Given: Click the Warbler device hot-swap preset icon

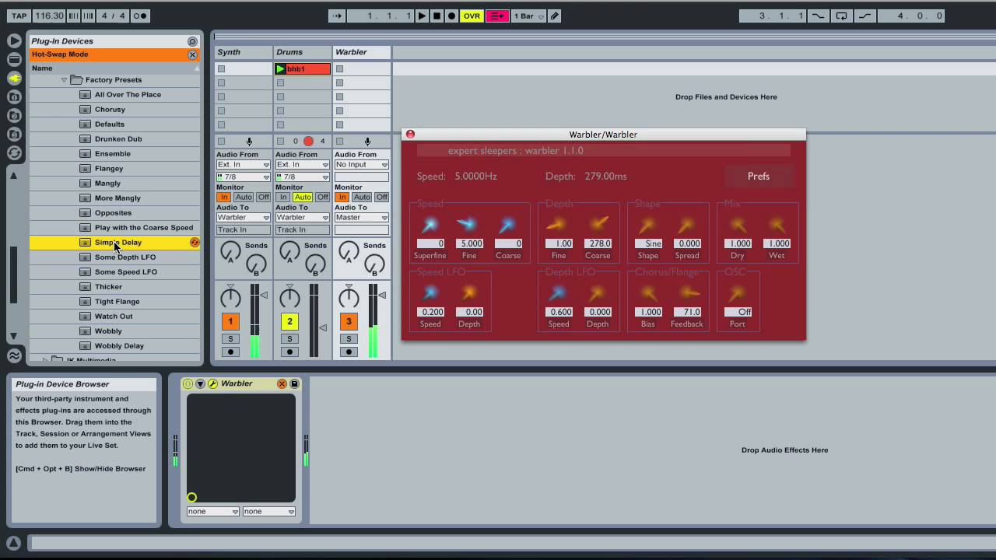Looking at the screenshot, I should coord(282,384).
